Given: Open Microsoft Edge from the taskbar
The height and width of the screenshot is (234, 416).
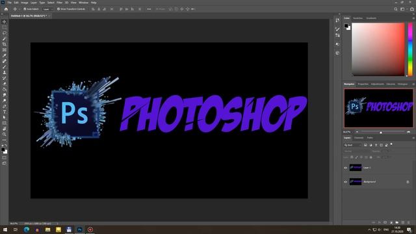Looking at the screenshot, I should [27, 229].
